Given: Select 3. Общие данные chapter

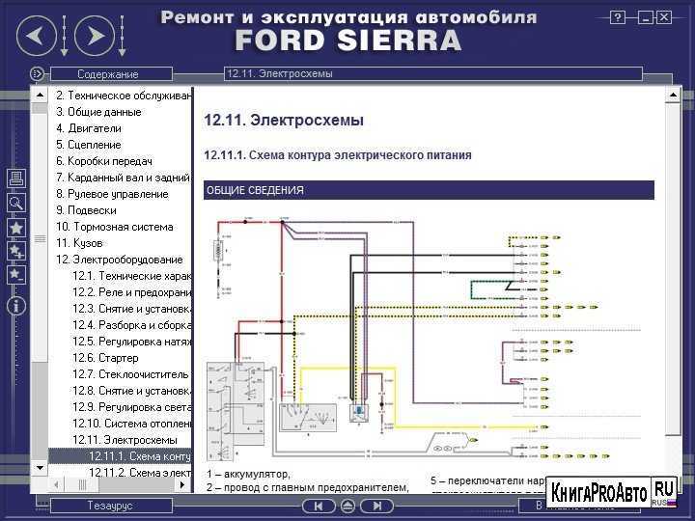Looking at the screenshot, I should [x=98, y=112].
